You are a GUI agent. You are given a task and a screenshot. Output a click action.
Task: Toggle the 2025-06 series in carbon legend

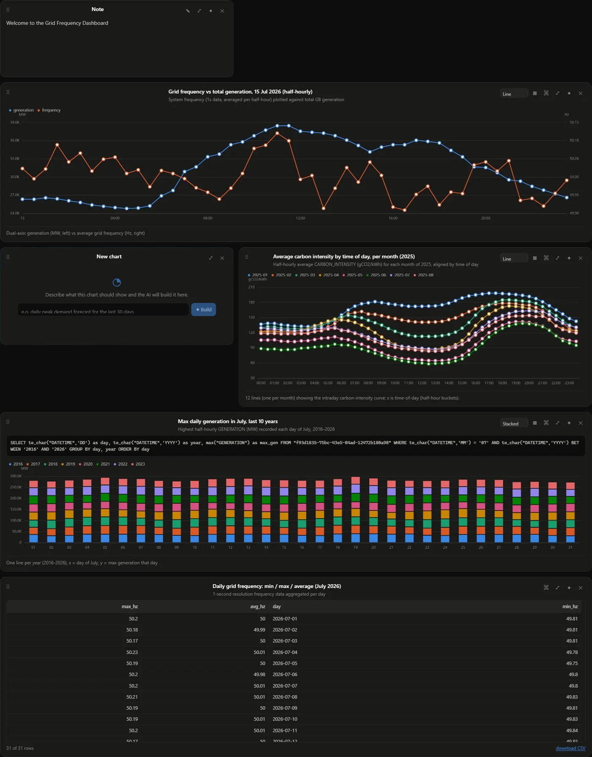coord(376,275)
